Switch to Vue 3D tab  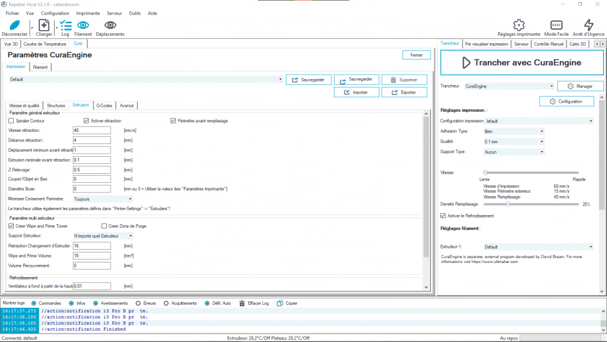11,44
